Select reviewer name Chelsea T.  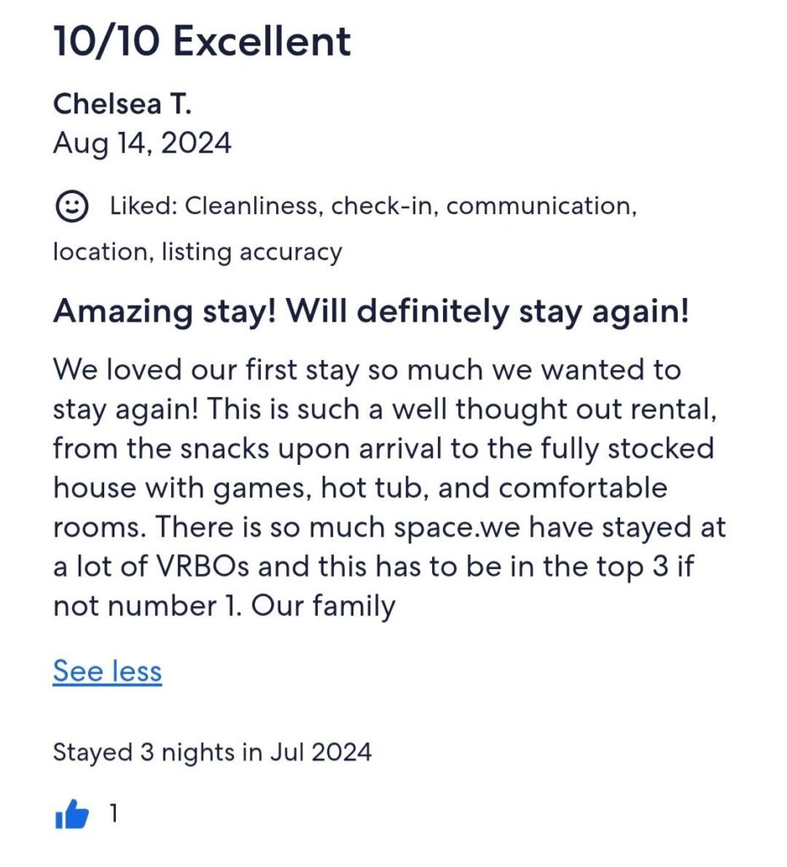click(x=122, y=103)
